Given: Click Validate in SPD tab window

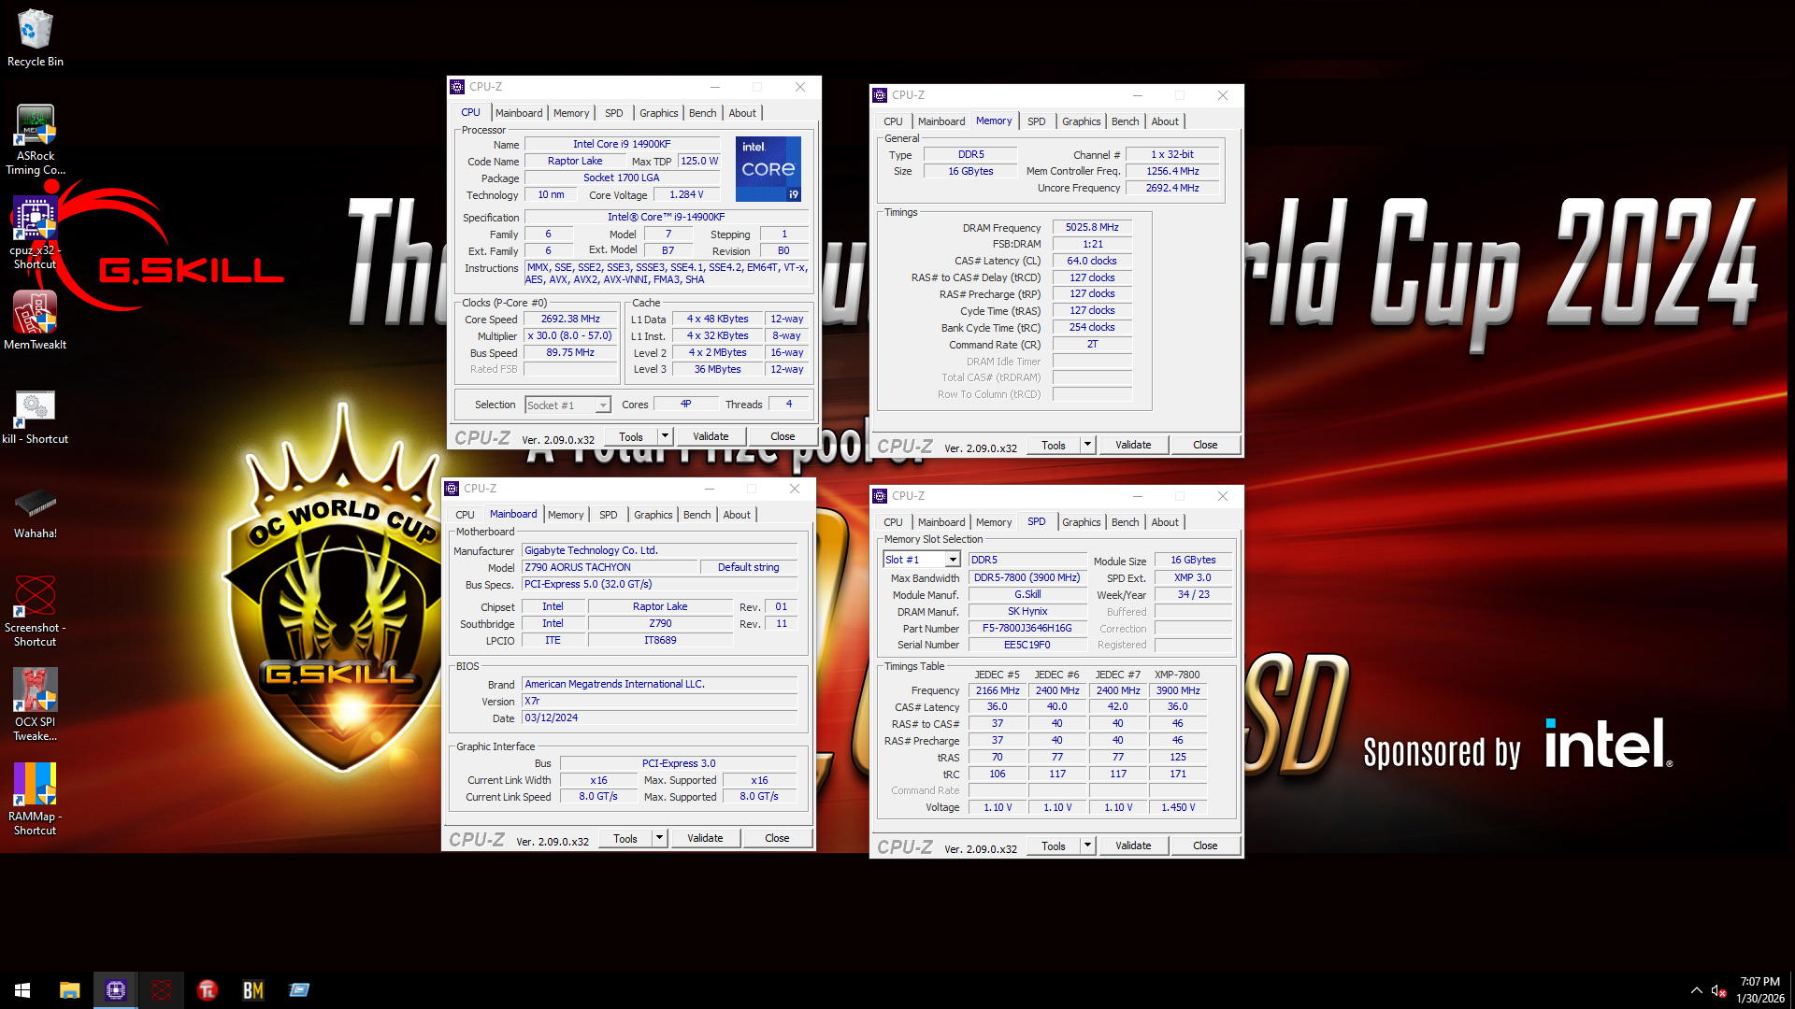Looking at the screenshot, I should (1133, 846).
